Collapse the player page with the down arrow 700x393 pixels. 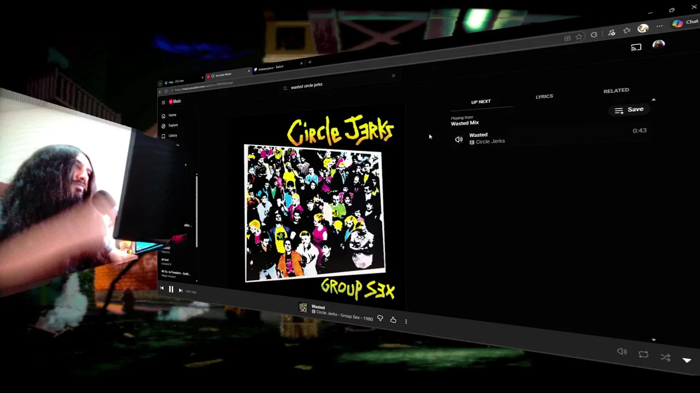[x=687, y=360]
